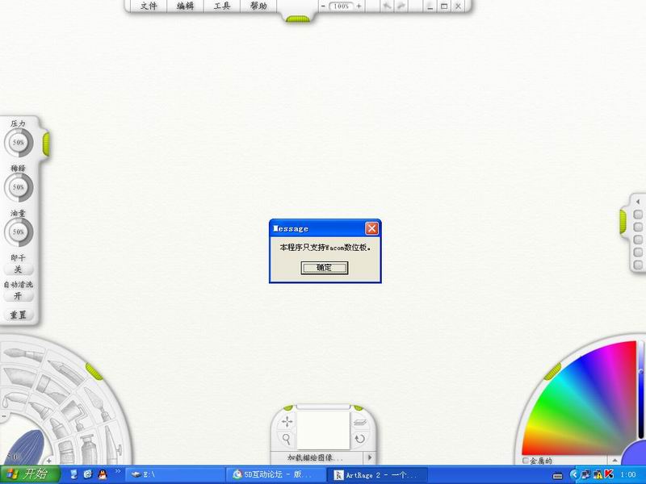Open the 工具 menu
The width and height of the screenshot is (646, 484).
[x=221, y=6]
